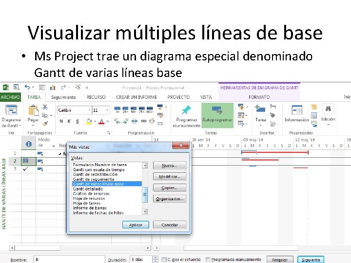Mark task 50% complete
The image size is (351, 263).
click(134, 110)
